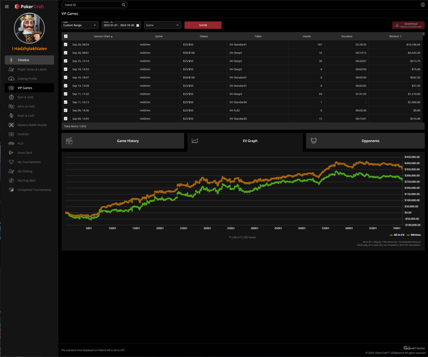Click the Total Items: 1,810 text
The height and width of the screenshot is (357, 428).
pos(75,127)
